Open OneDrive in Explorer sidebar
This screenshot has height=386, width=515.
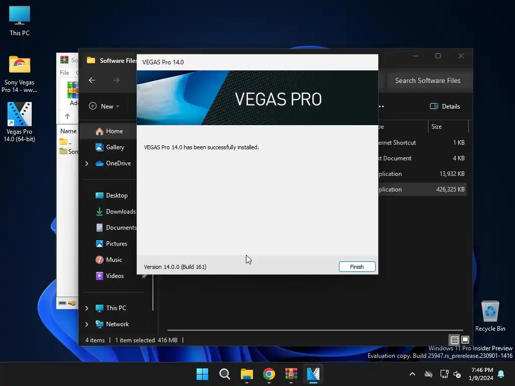click(113, 163)
